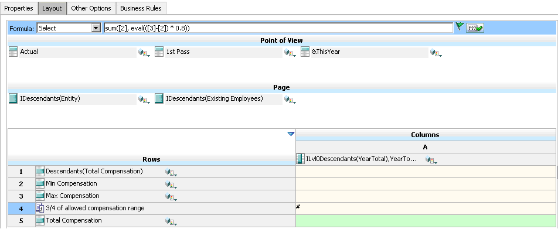The image size is (558, 229).
Task: Click the validate formula icon
Action: (475, 28)
